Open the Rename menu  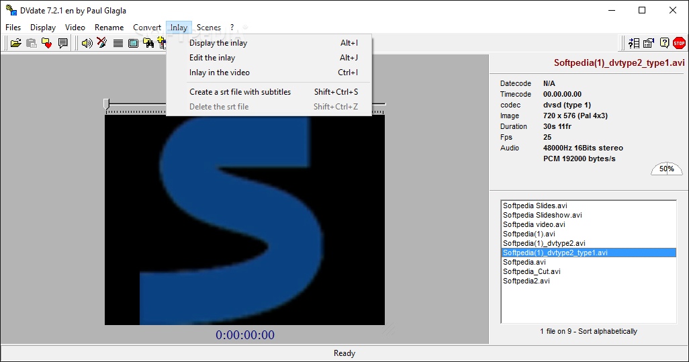109,28
